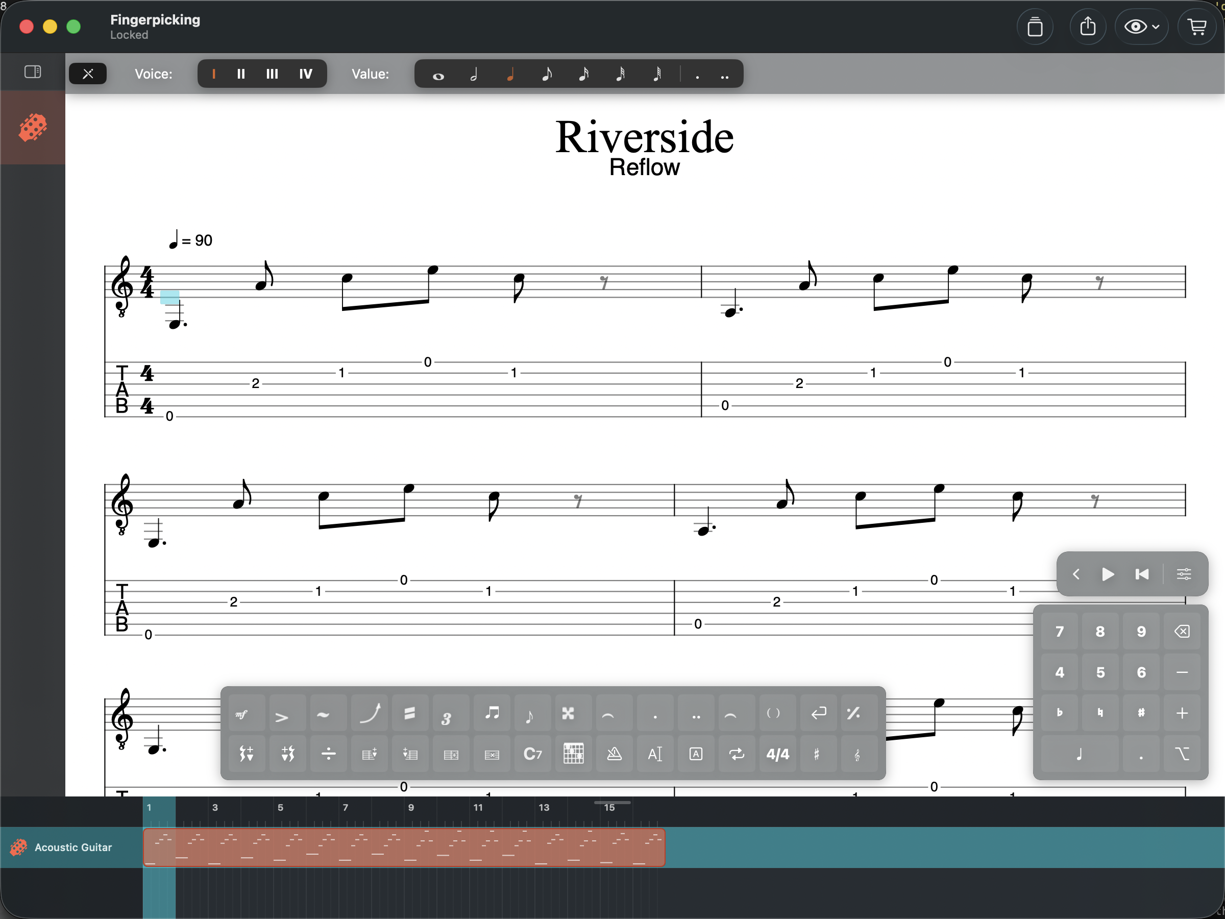Viewport: 1225px width, 919px height.
Task: Collapse the playback panel with chevron
Action: (1076, 574)
